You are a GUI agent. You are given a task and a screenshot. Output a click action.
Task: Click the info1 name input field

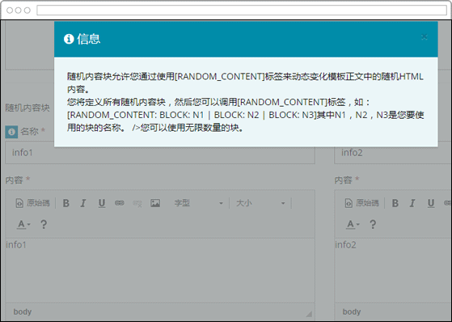click(160, 153)
